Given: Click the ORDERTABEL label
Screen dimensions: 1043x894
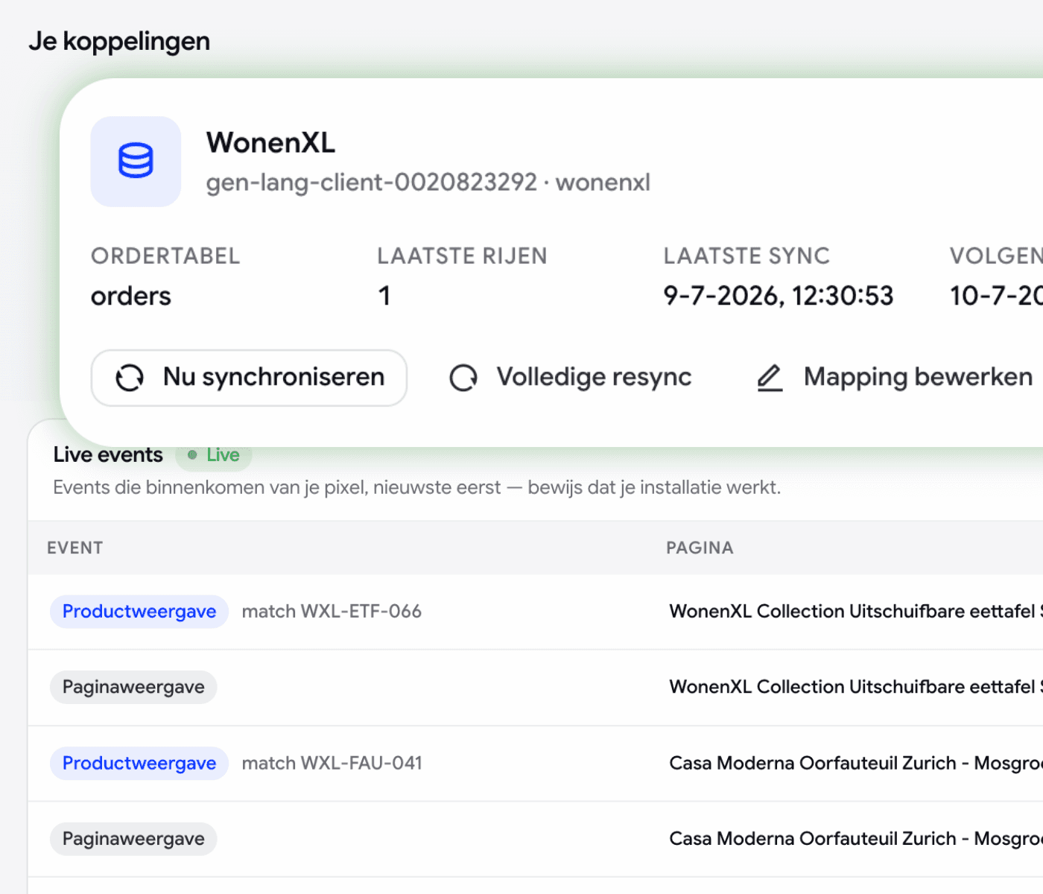Looking at the screenshot, I should 165,256.
